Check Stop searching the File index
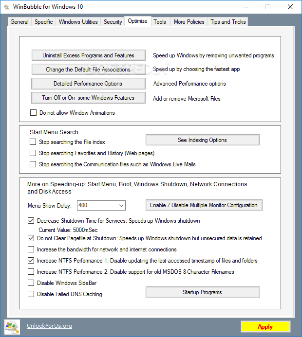The image size is (302, 337). point(33,142)
